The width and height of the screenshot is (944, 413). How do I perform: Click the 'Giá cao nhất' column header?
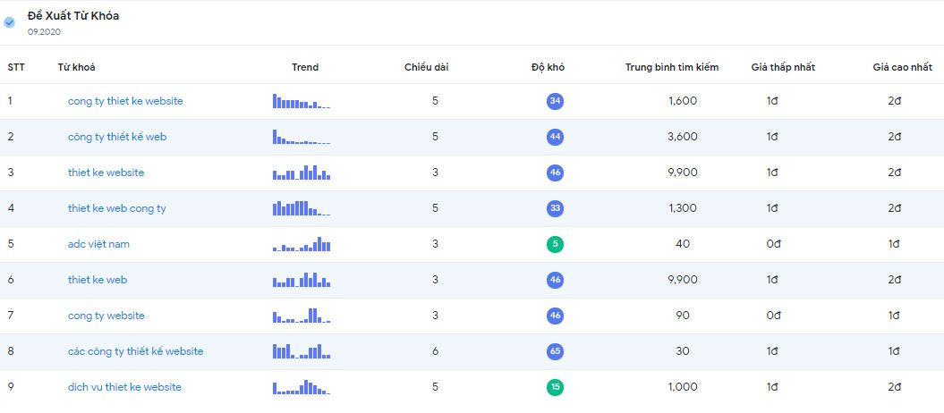coord(902,67)
